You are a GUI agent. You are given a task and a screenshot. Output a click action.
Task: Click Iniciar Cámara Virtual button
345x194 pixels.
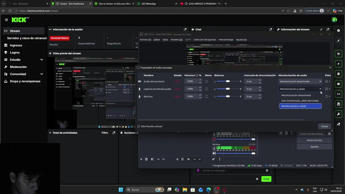click(x=311, y=134)
